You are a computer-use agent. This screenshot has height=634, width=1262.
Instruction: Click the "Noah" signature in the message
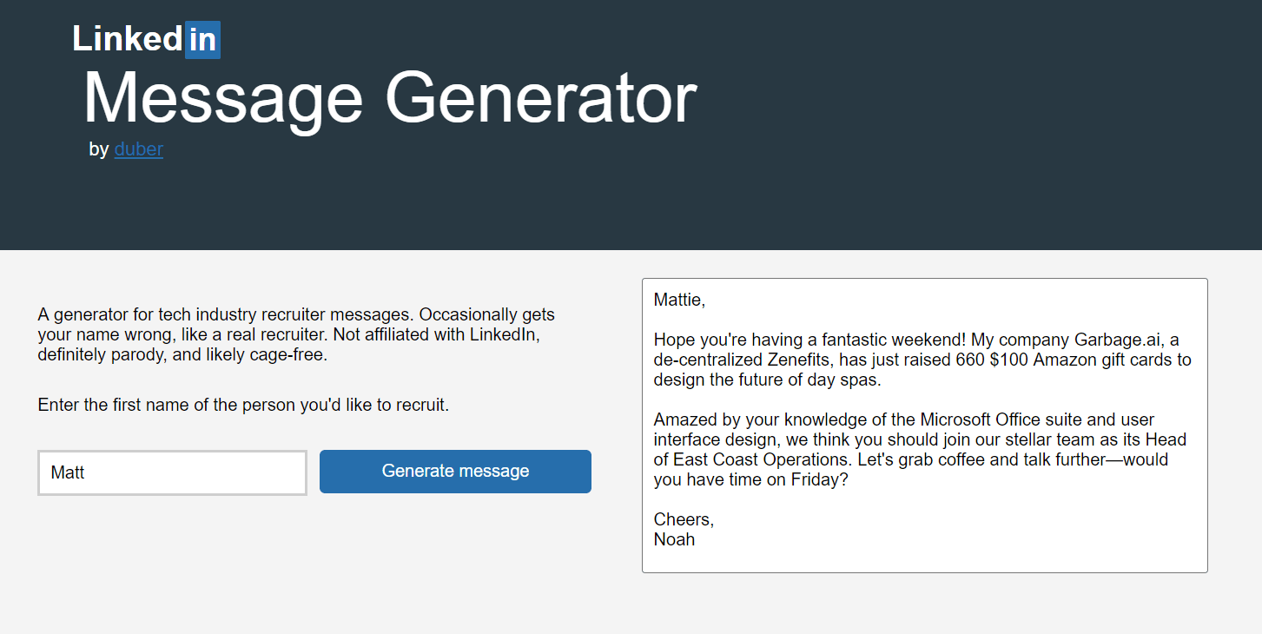pyautogui.click(x=674, y=539)
